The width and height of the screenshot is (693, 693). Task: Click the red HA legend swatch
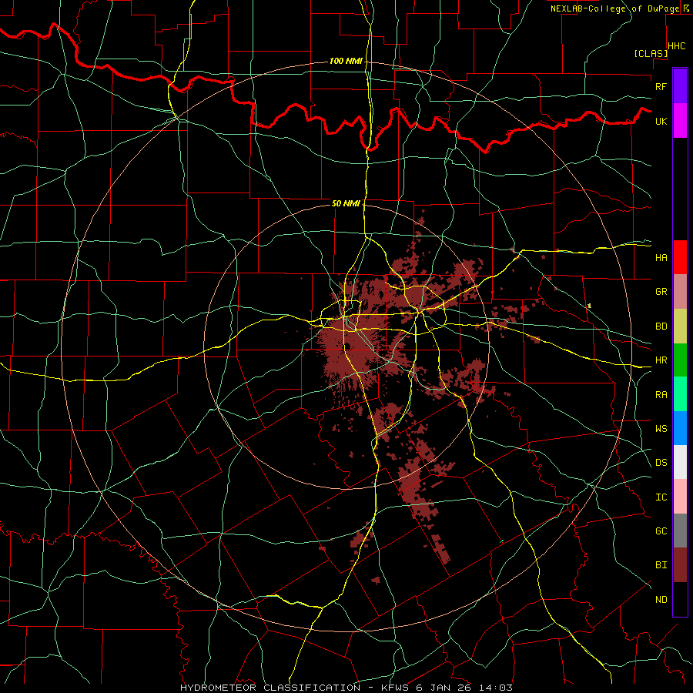pyautogui.click(x=680, y=257)
